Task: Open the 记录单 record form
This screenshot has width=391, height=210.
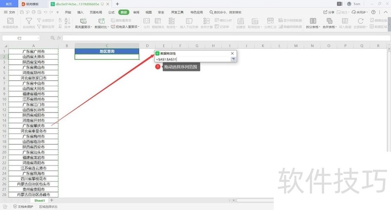Action: click(x=222, y=26)
